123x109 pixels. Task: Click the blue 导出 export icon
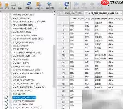click(66, 5)
